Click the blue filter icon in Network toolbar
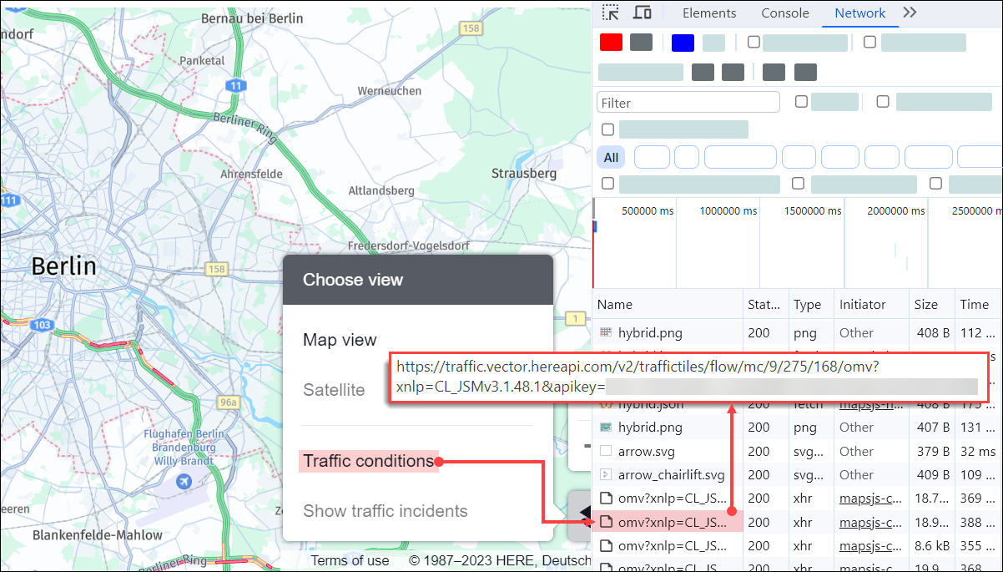 point(683,42)
